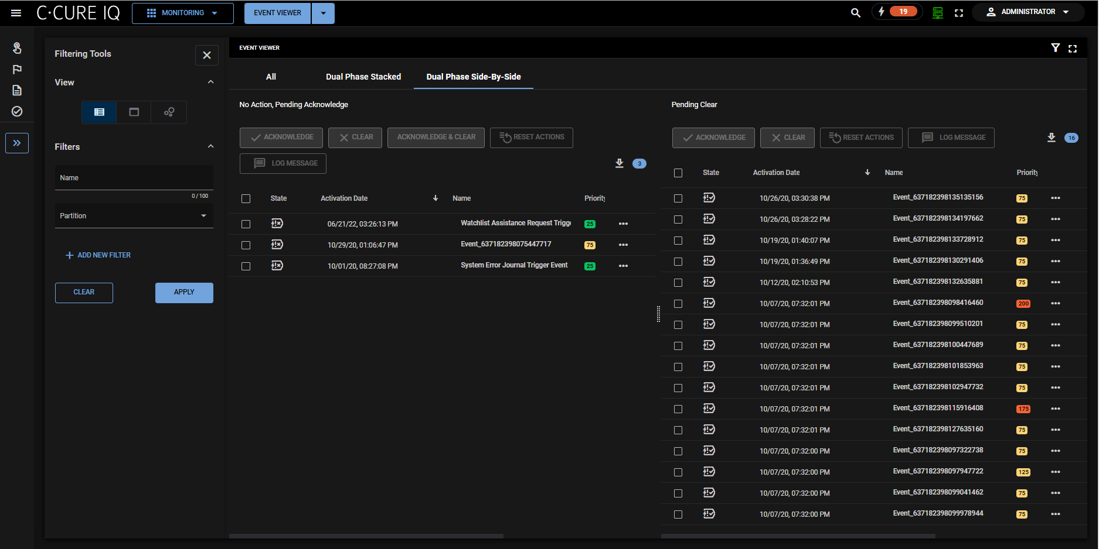Download the Pending Clear event list
This screenshot has width=1099, height=549.
[x=1051, y=138]
